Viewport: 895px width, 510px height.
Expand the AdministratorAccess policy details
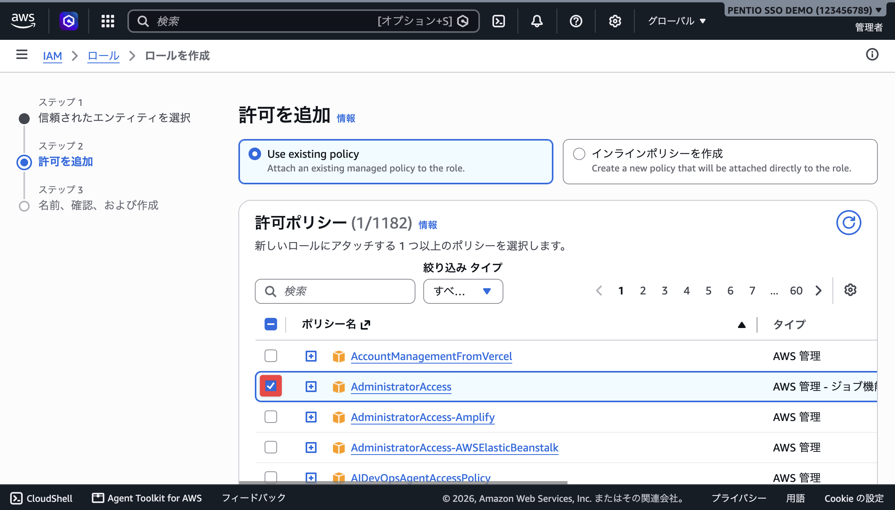311,387
